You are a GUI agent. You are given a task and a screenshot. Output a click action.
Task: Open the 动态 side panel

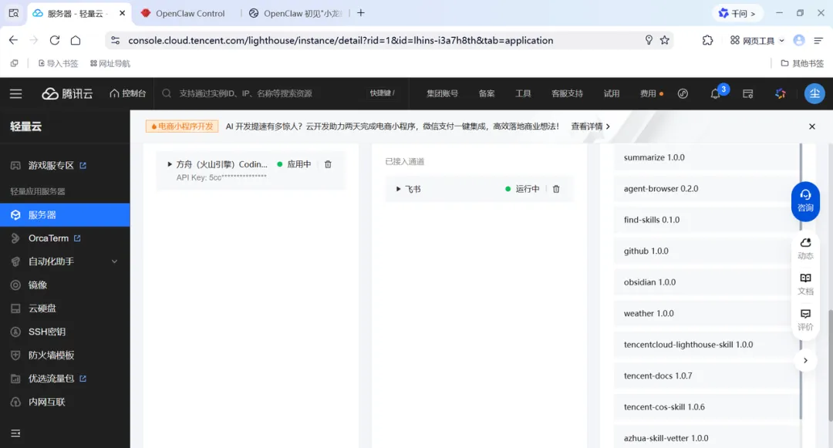805,248
